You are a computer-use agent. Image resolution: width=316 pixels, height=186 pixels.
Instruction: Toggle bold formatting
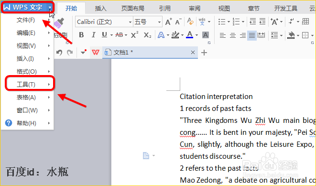[81, 35]
